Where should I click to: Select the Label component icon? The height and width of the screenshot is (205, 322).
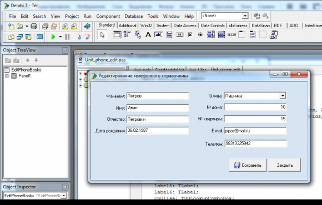point(148,35)
